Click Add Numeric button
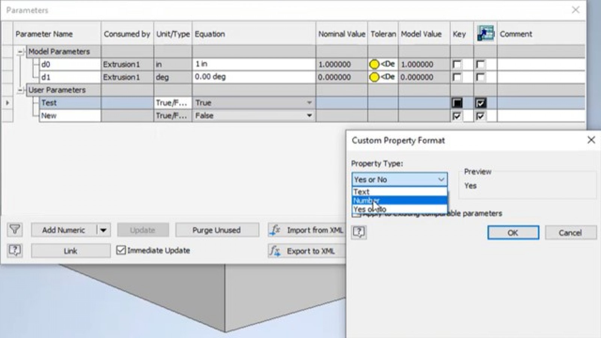 click(64, 230)
